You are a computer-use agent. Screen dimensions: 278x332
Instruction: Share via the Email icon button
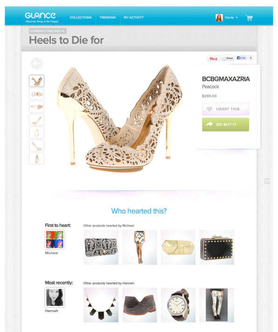228,58
